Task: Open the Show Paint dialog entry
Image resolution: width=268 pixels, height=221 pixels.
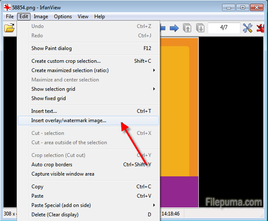Action: point(51,48)
